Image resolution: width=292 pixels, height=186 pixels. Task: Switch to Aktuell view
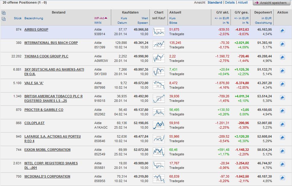click(243, 2)
